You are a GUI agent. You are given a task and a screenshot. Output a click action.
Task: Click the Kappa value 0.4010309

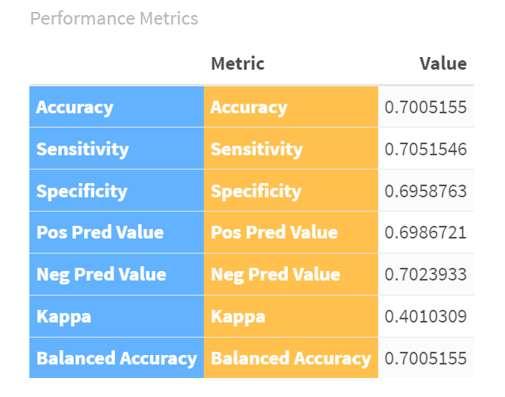(x=425, y=317)
